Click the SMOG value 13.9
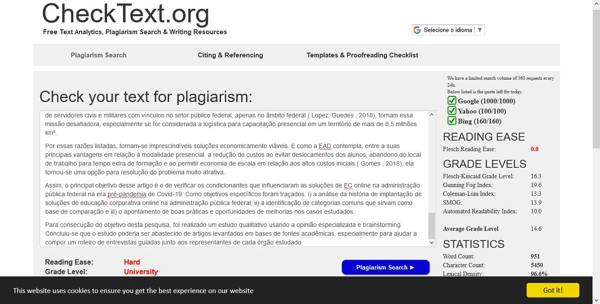The height and width of the screenshot is (304, 600). [x=536, y=202]
